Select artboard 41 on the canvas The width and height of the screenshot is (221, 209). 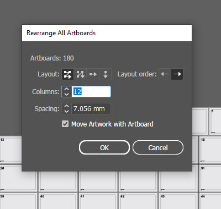pos(98,201)
